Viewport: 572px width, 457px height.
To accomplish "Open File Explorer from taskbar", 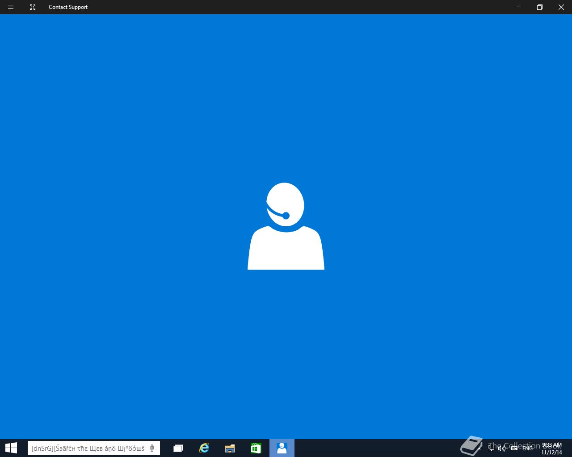I will click(230, 448).
